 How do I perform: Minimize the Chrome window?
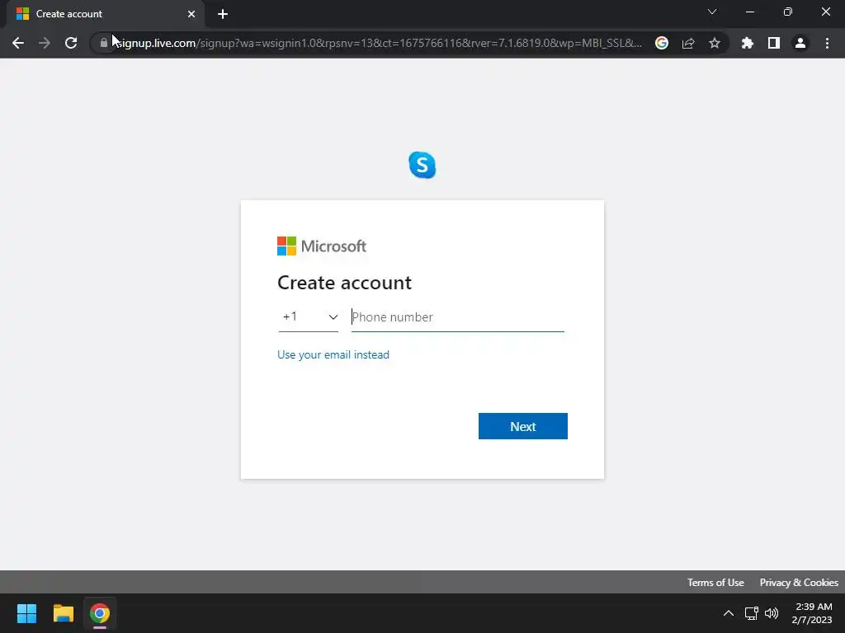coord(749,12)
